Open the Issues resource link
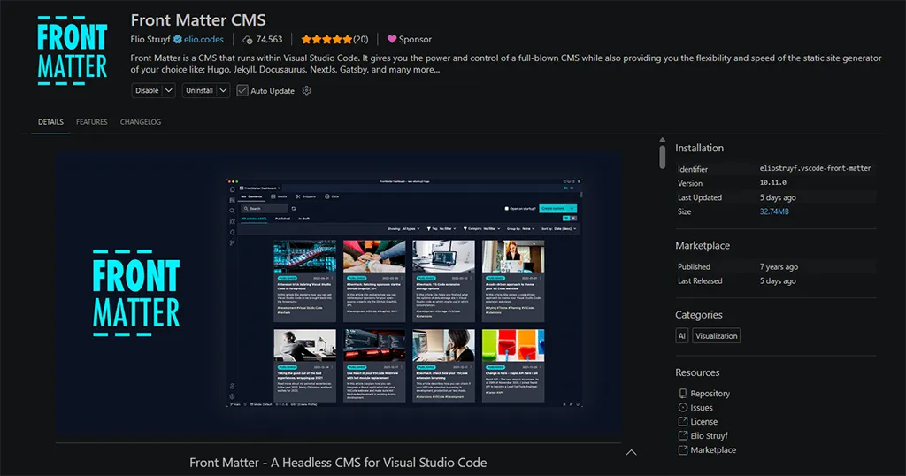Image resolution: width=906 pixels, height=476 pixels. pos(702,407)
